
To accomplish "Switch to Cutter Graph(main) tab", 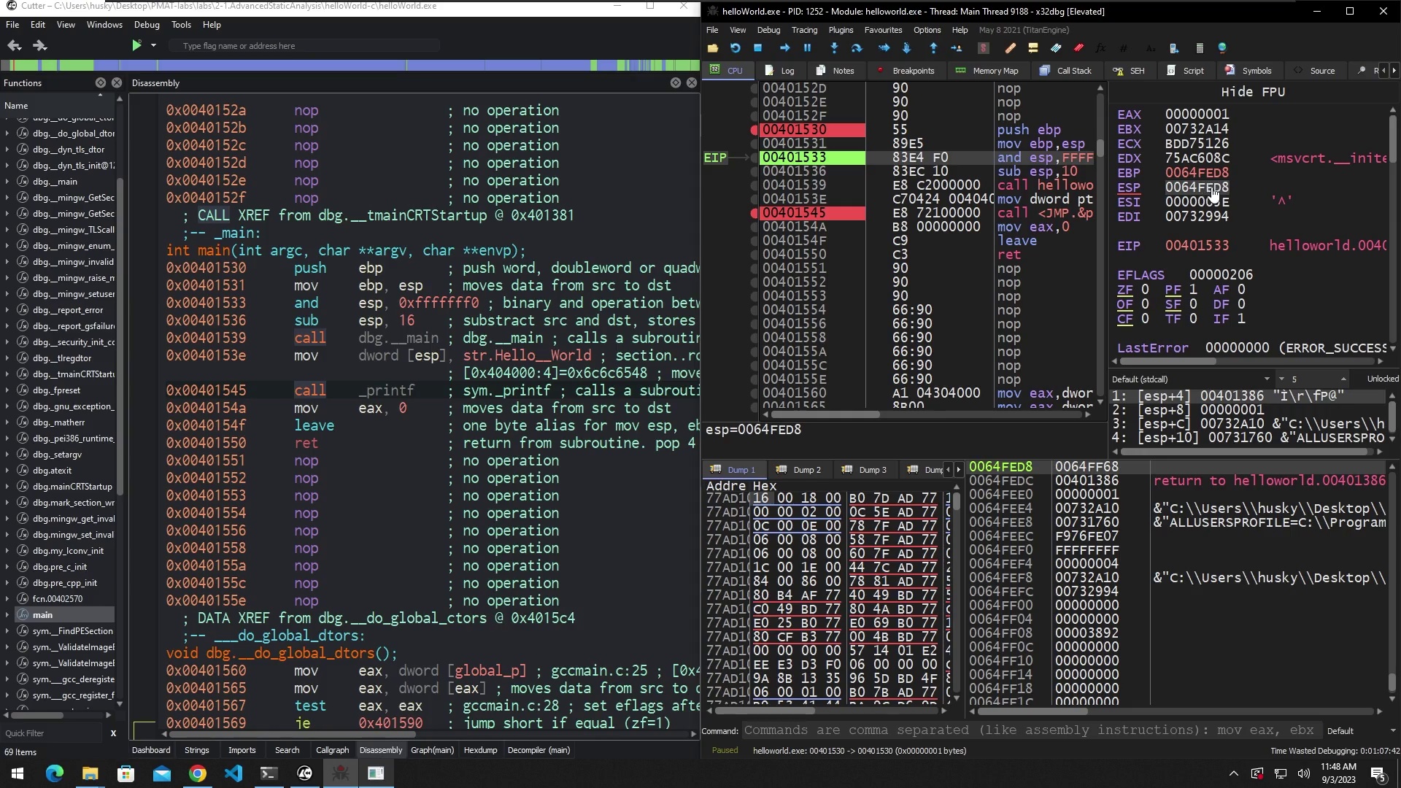I will 432,750.
